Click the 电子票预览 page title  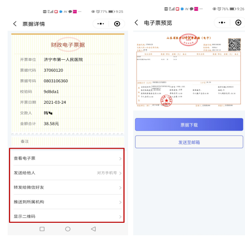(158, 23)
